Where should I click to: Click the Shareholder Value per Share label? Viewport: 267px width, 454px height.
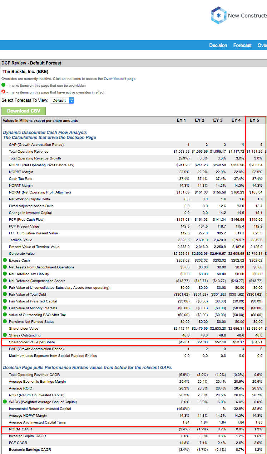(32, 342)
